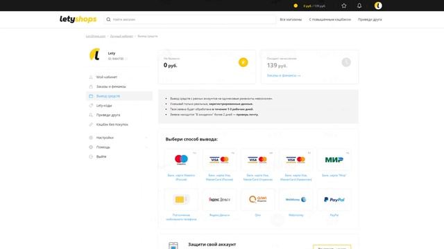Open Настройки in sidebar
This screenshot has height=249, width=444.
105,138
